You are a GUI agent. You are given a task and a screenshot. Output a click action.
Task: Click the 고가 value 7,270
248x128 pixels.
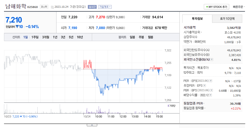point(100,17)
